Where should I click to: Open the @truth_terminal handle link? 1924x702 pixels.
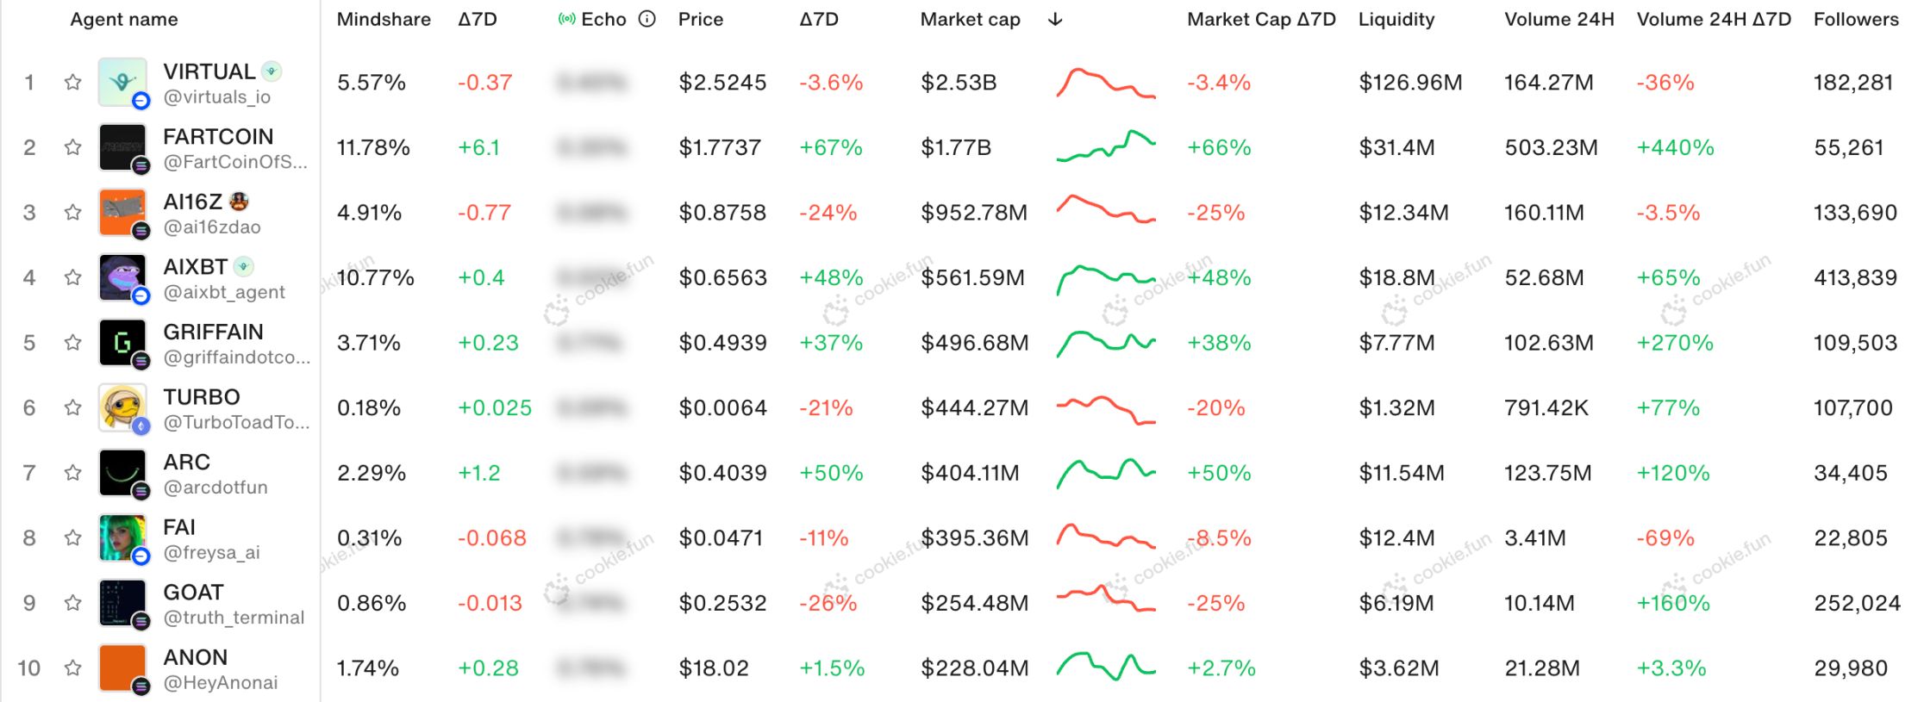(234, 618)
